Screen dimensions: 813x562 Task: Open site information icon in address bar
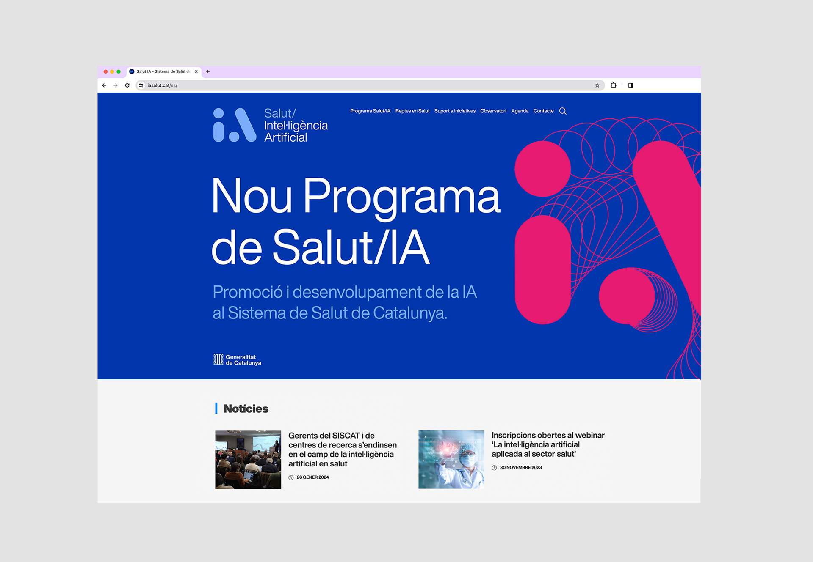click(x=141, y=85)
